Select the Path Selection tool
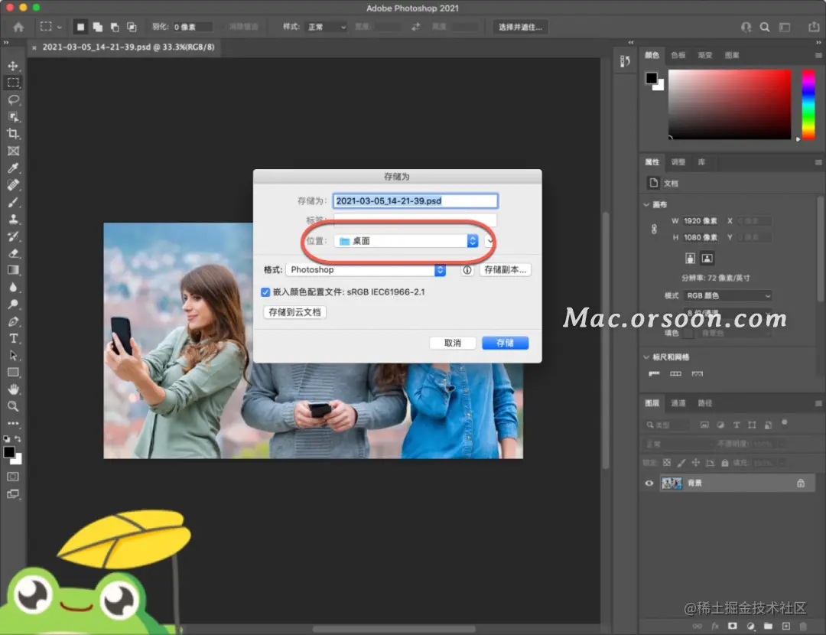The height and width of the screenshot is (635, 826). click(13, 356)
